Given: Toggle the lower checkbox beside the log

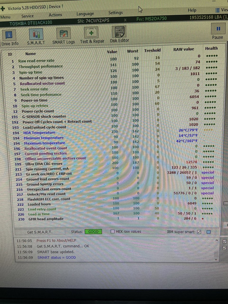Looking at the screenshot, I should [x=224, y=248].
